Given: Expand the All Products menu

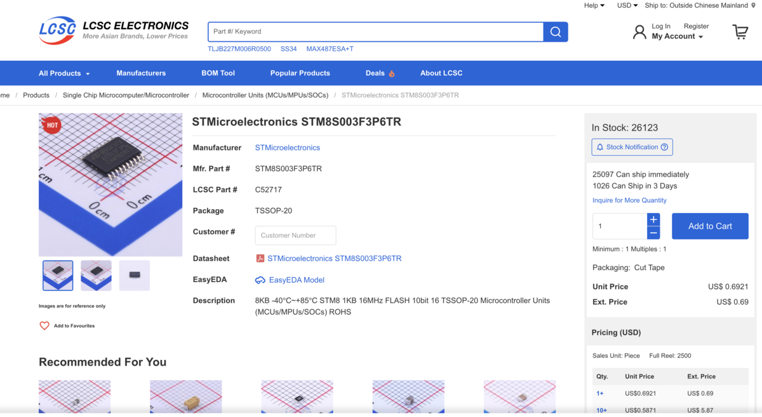Looking at the screenshot, I should click(x=64, y=74).
